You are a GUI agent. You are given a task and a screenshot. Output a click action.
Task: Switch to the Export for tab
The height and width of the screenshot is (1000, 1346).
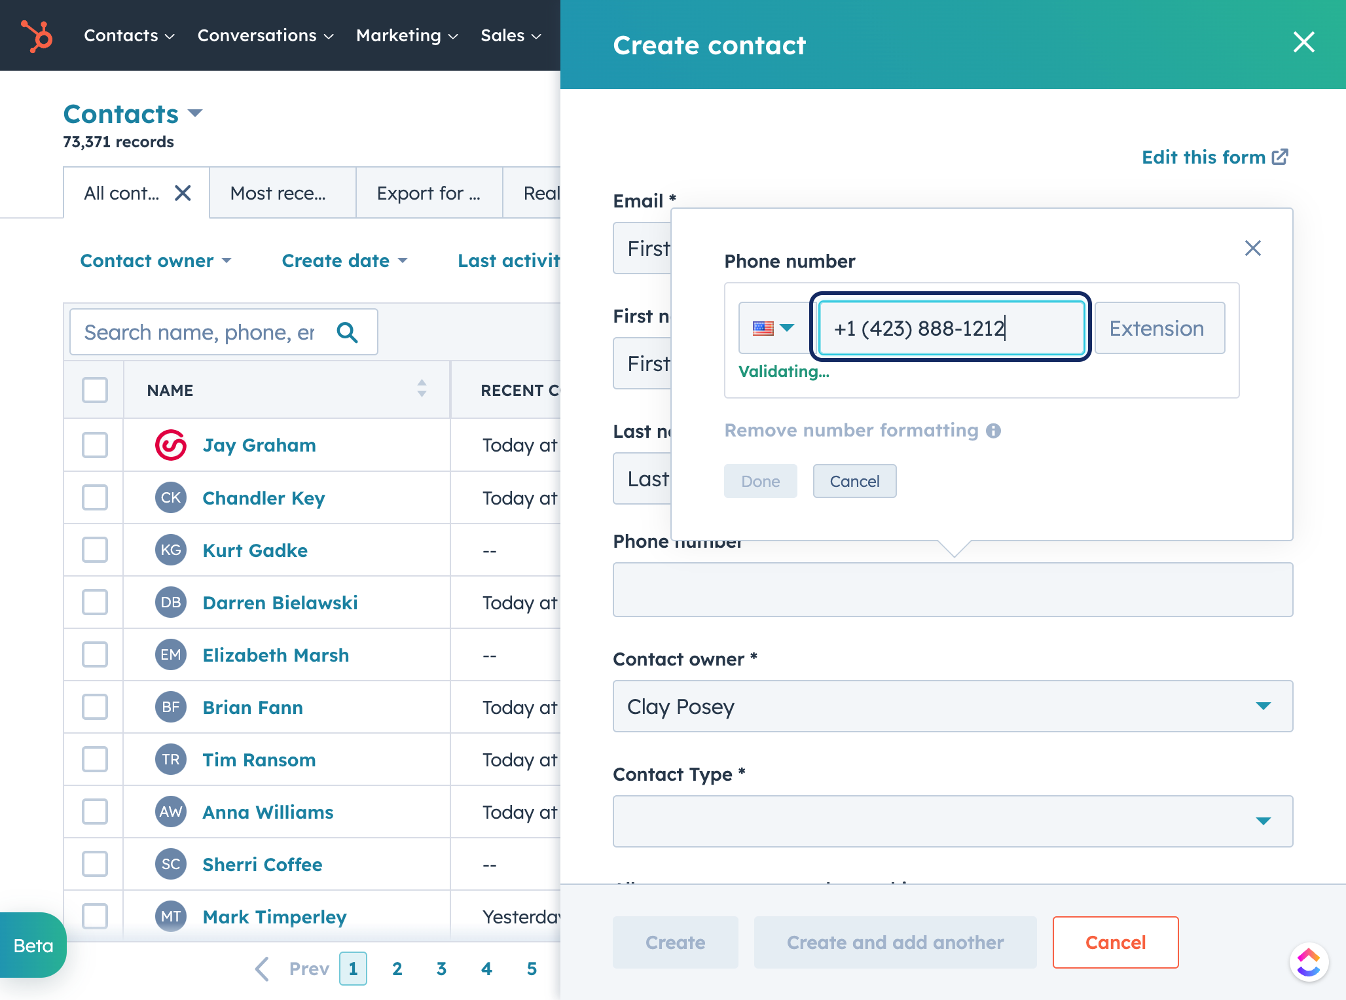[429, 193]
